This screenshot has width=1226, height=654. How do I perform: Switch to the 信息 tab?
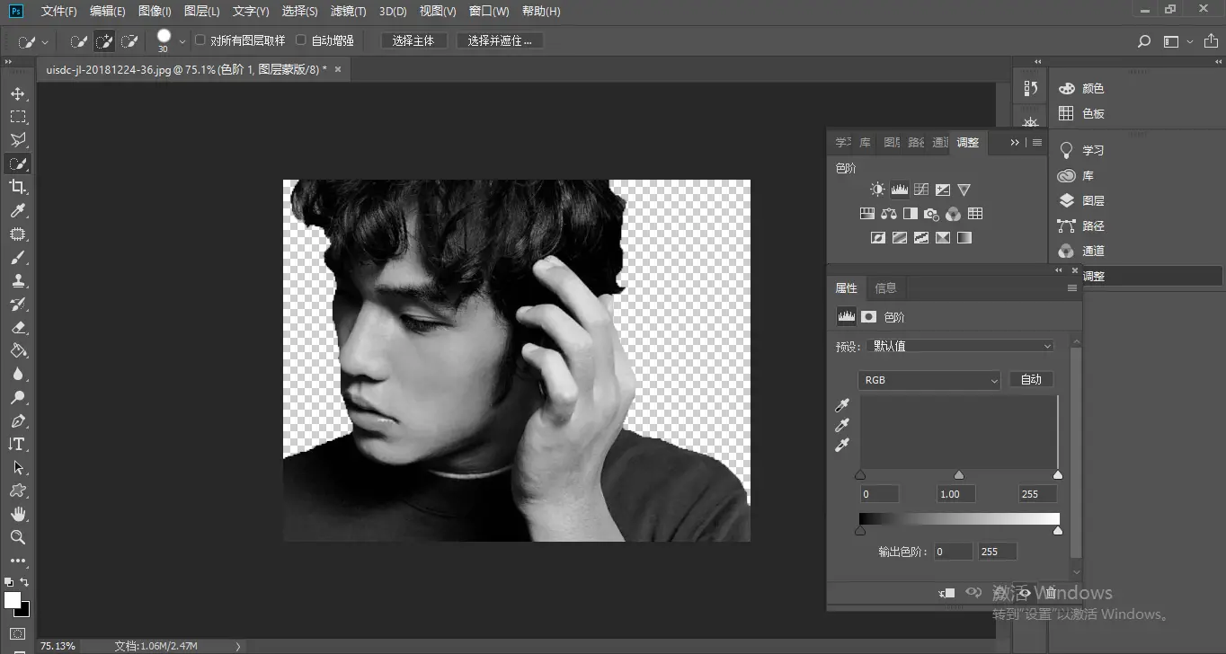[x=886, y=287]
